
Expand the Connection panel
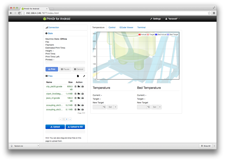53,27
